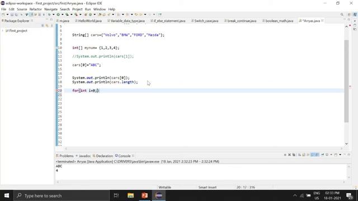Close the Arryas.java editor tab
This screenshot has height=201, width=358.
point(322,21)
